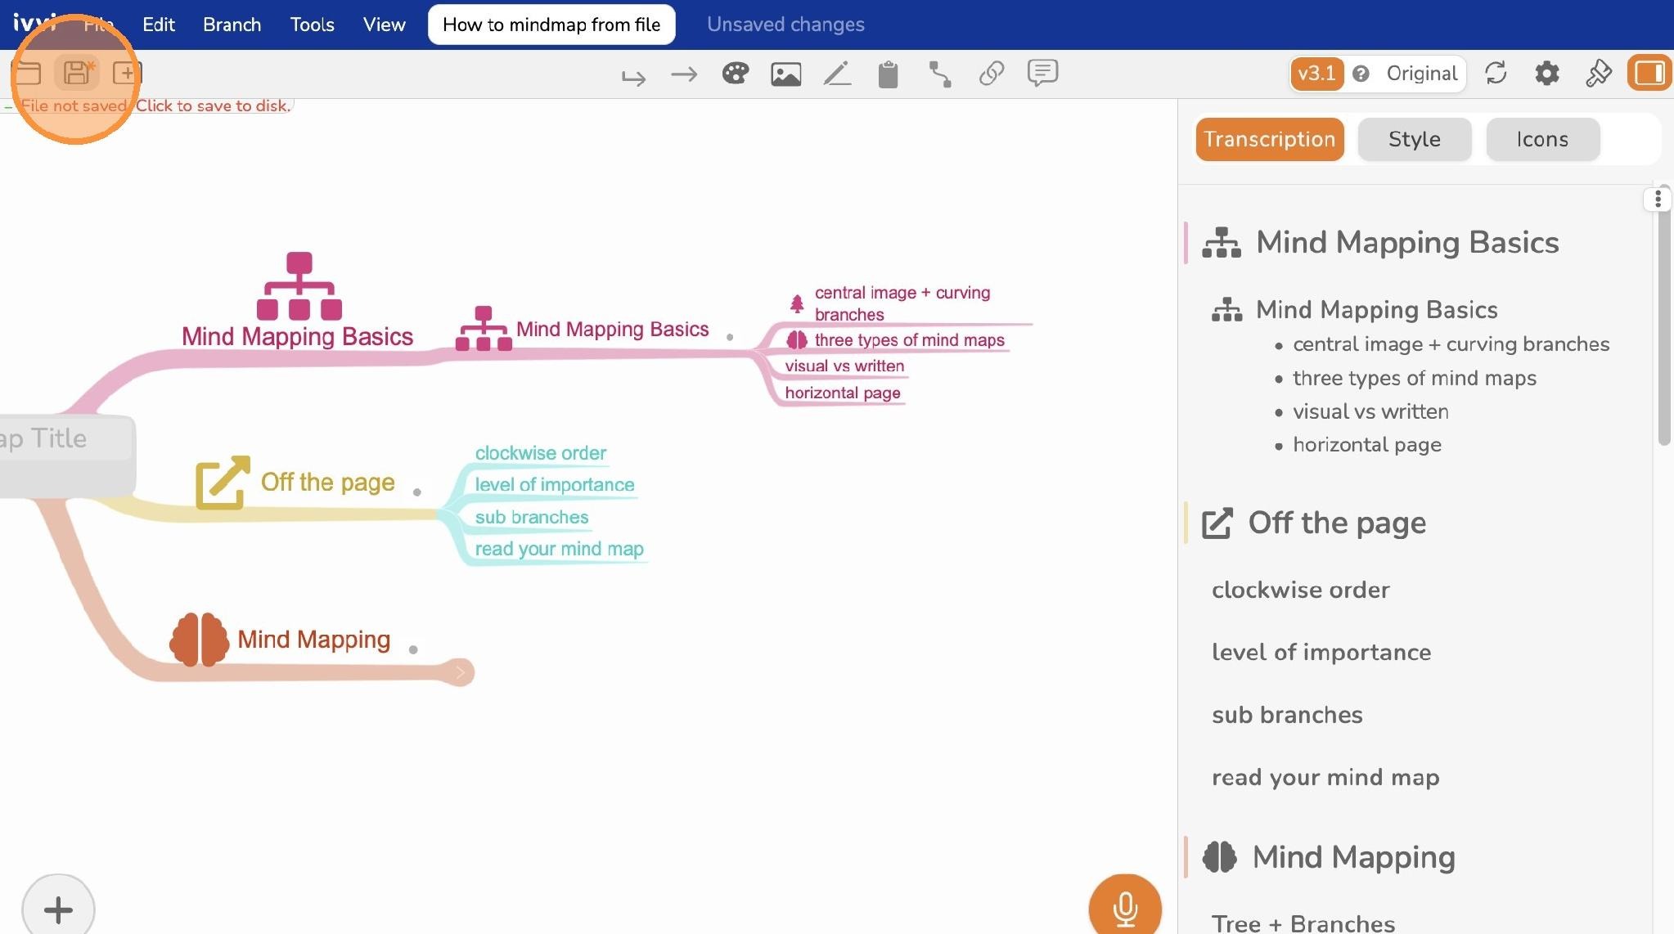Click the clipboard paste icon
Screen dimensions: 1674x934
click(888, 74)
